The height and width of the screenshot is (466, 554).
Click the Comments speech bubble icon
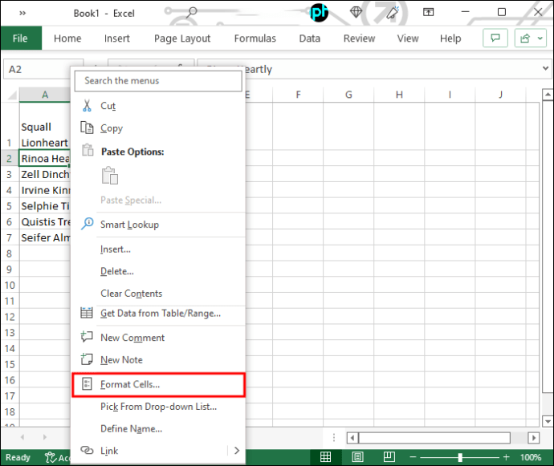point(495,38)
